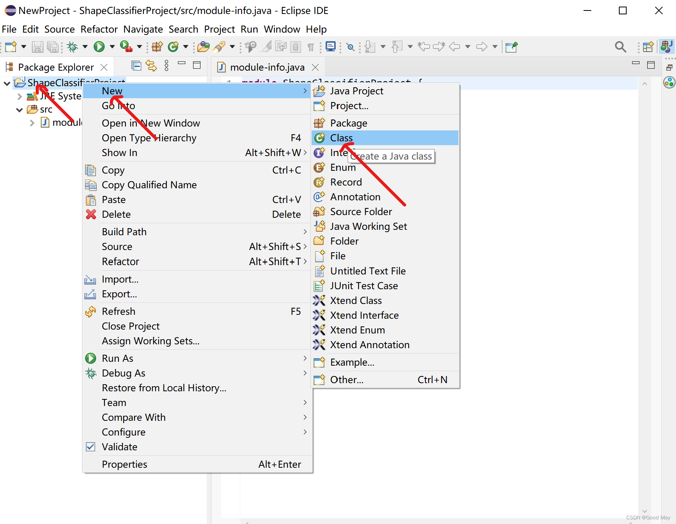676x524 pixels.
Task: Click the magnifier Quick Access search icon
Action: coord(620,47)
